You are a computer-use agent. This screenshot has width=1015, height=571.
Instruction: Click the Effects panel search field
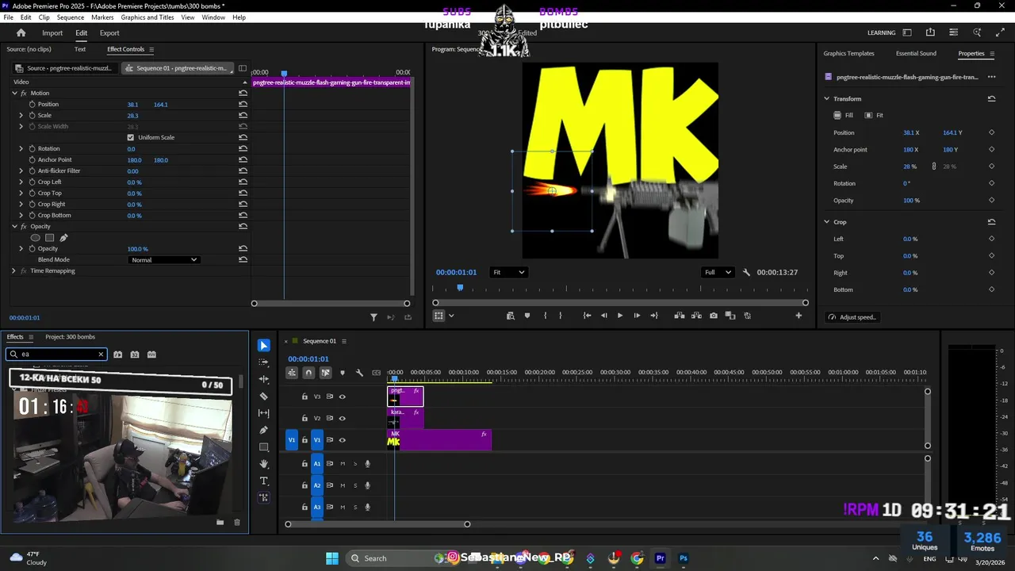56,354
